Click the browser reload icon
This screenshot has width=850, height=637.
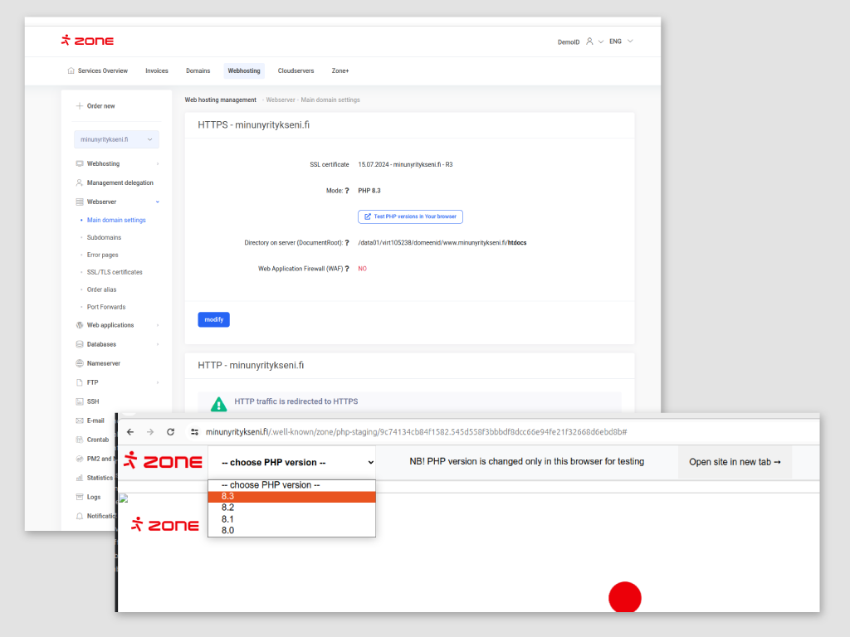pos(171,432)
